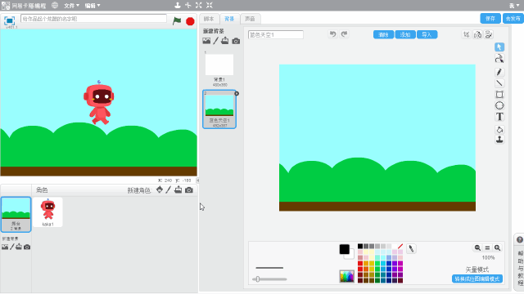
Task: Select the pencil tool
Action: [499, 72]
